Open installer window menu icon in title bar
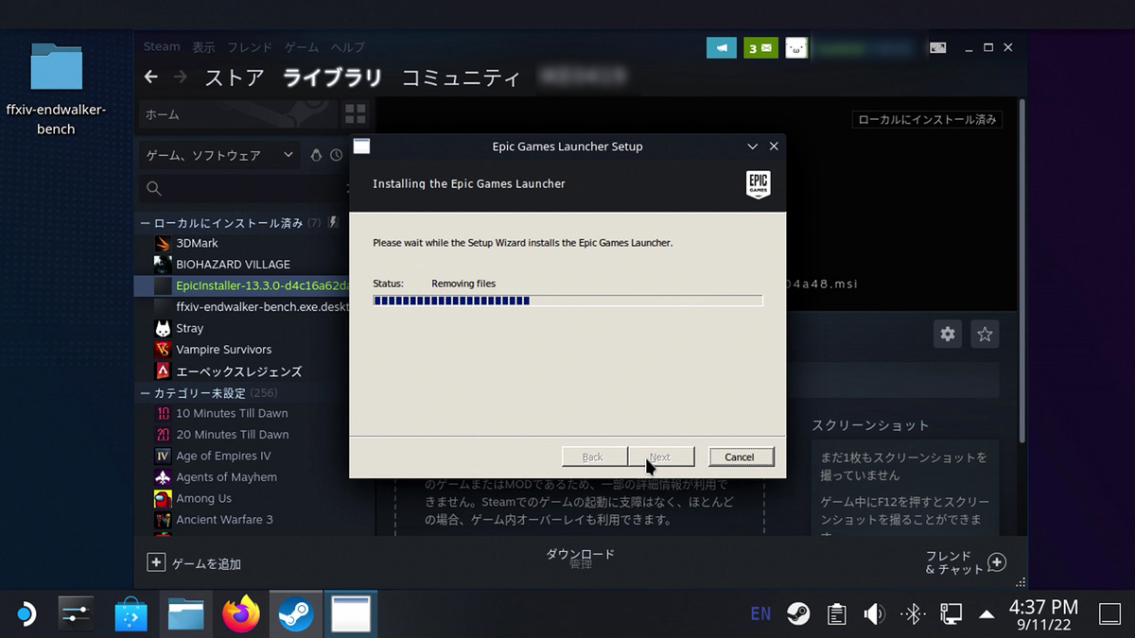This screenshot has height=638, width=1135. point(361,147)
